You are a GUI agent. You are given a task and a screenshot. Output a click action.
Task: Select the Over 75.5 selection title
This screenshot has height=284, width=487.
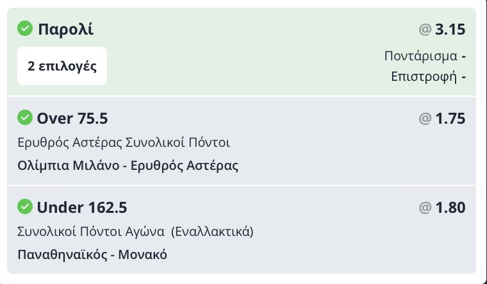pos(72,119)
